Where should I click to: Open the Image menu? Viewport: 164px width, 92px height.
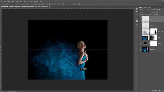8,1
